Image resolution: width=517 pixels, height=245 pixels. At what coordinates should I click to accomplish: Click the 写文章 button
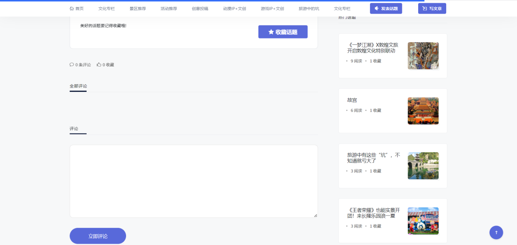click(432, 9)
